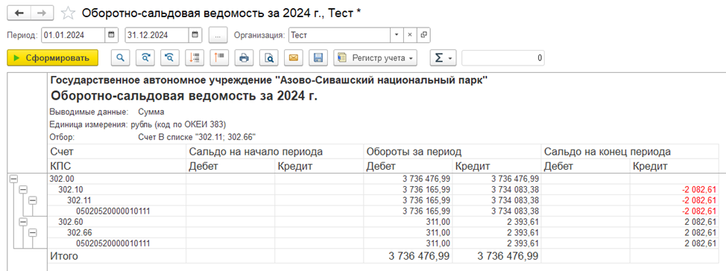Open the Find magnifier tool
The height and width of the screenshot is (271, 726).
120,58
